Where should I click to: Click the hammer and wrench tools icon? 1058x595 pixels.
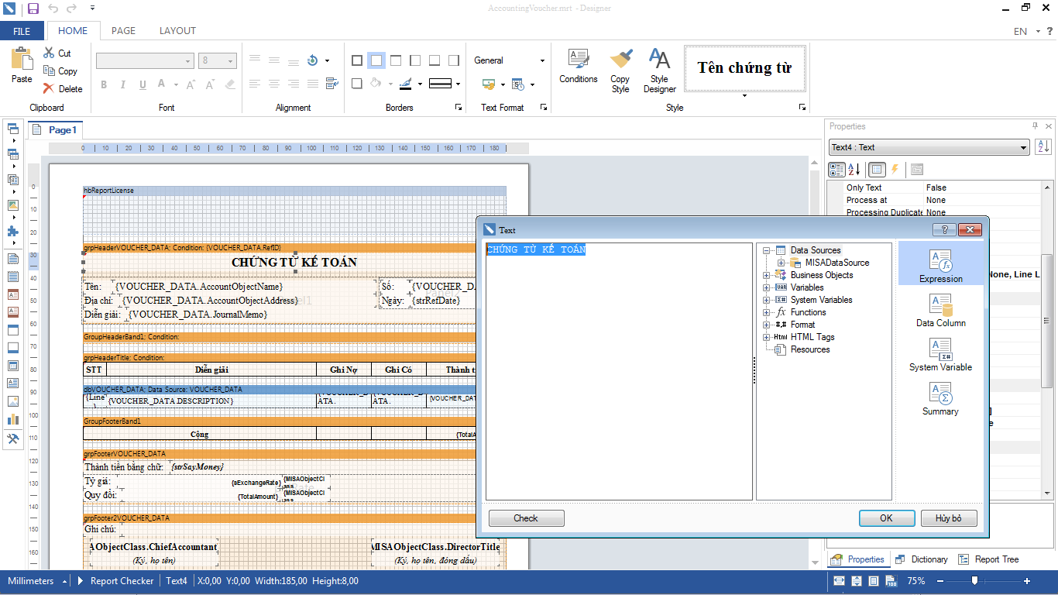click(12, 439)
